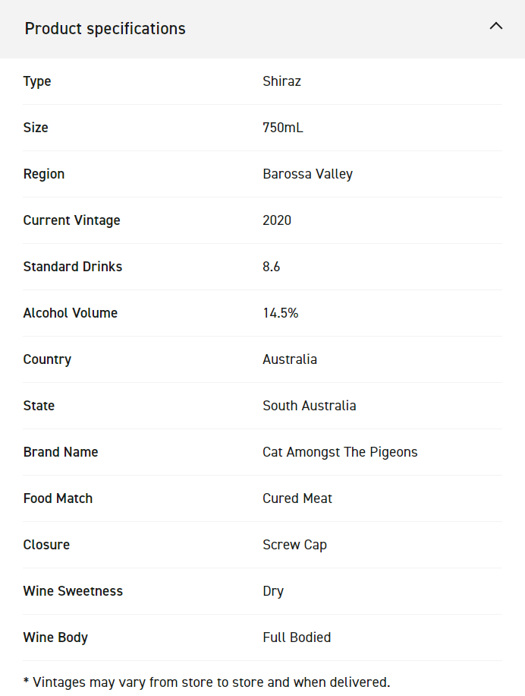Select the 2020 vintage value
Screen dimensions: 525x696
277,220
